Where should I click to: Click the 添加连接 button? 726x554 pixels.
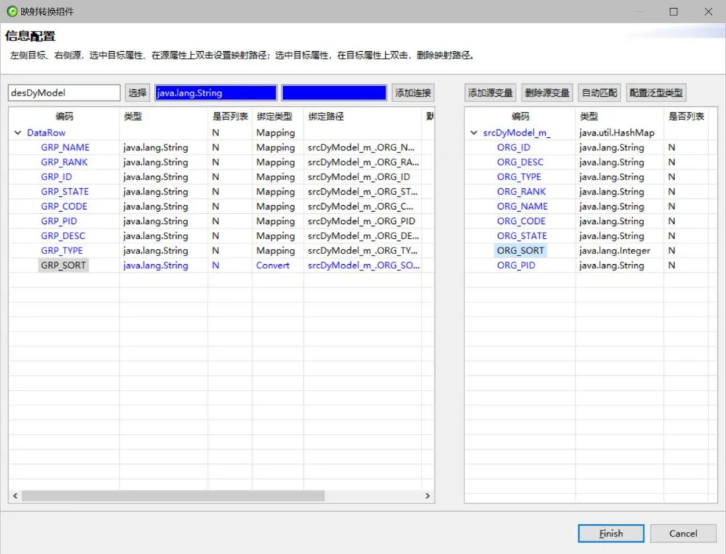pyautogui.click(x=413, y=93)
